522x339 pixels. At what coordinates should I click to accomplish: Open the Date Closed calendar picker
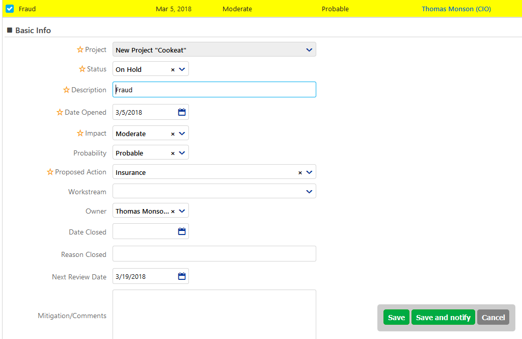click(182, 231)
